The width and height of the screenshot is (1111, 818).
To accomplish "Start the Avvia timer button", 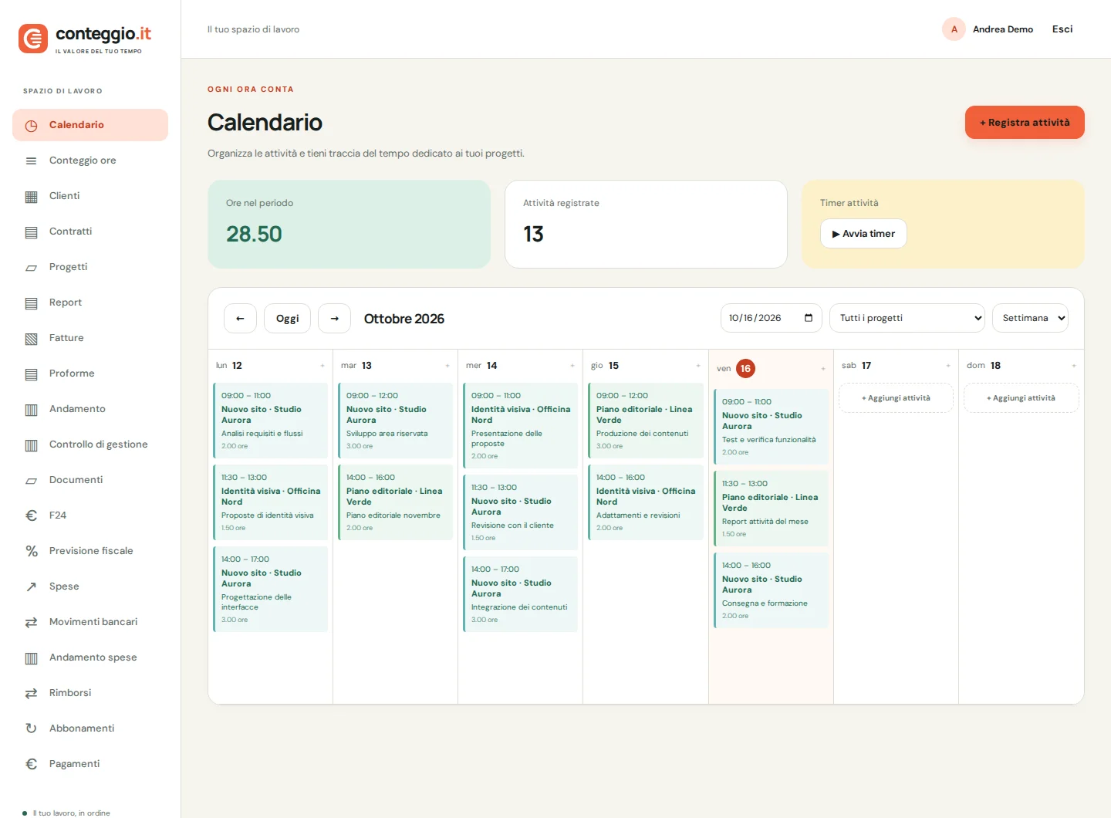I will pos(863,234).
